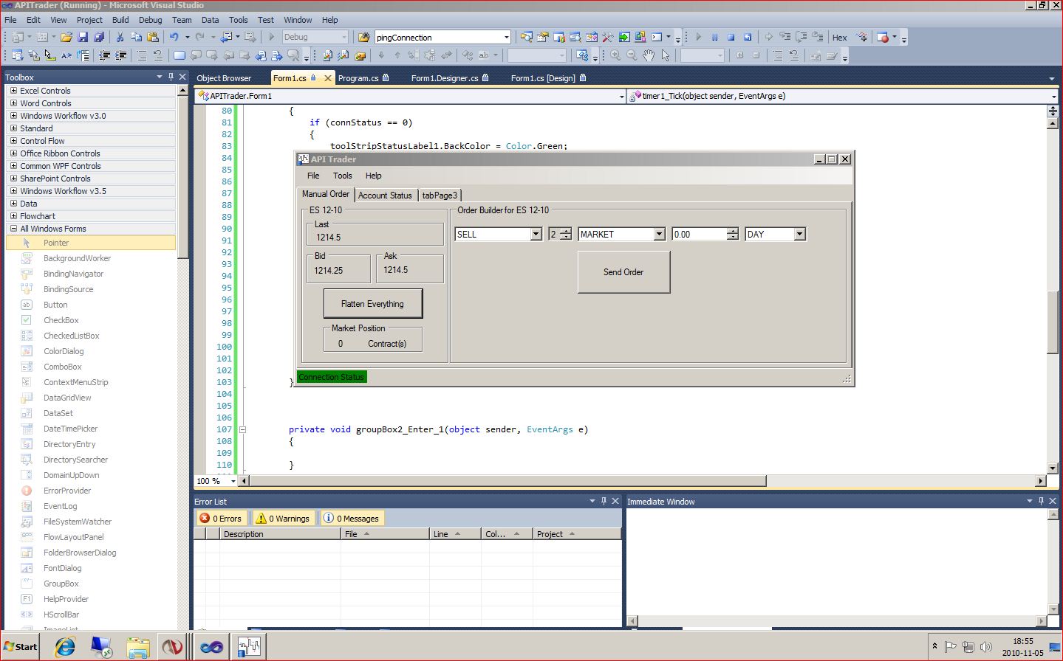Open the DAY time-in-force dropdown
Viewport: 1063px width, 661px height.
tap(799, 234)
